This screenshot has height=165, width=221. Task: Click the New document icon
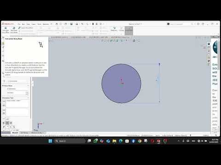(61, 24)
